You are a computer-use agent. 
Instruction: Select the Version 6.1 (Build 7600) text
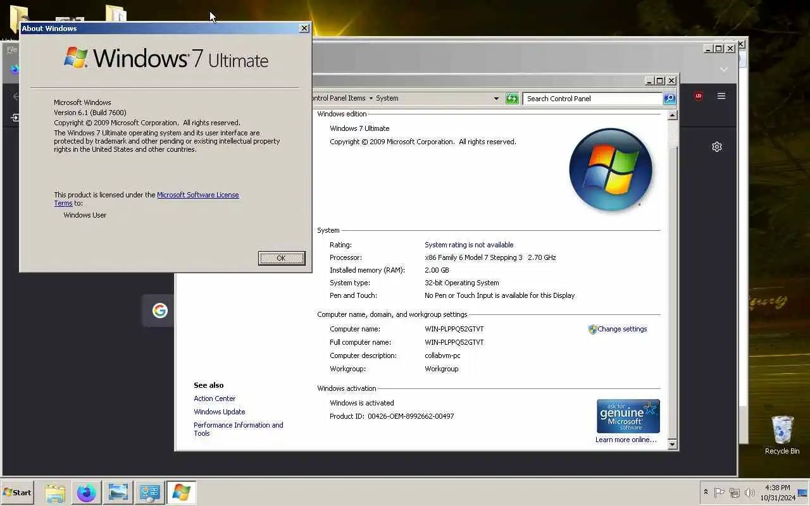tap(90, 113)
